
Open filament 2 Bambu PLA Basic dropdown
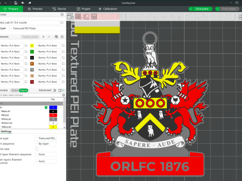click(x=47, y=46)
